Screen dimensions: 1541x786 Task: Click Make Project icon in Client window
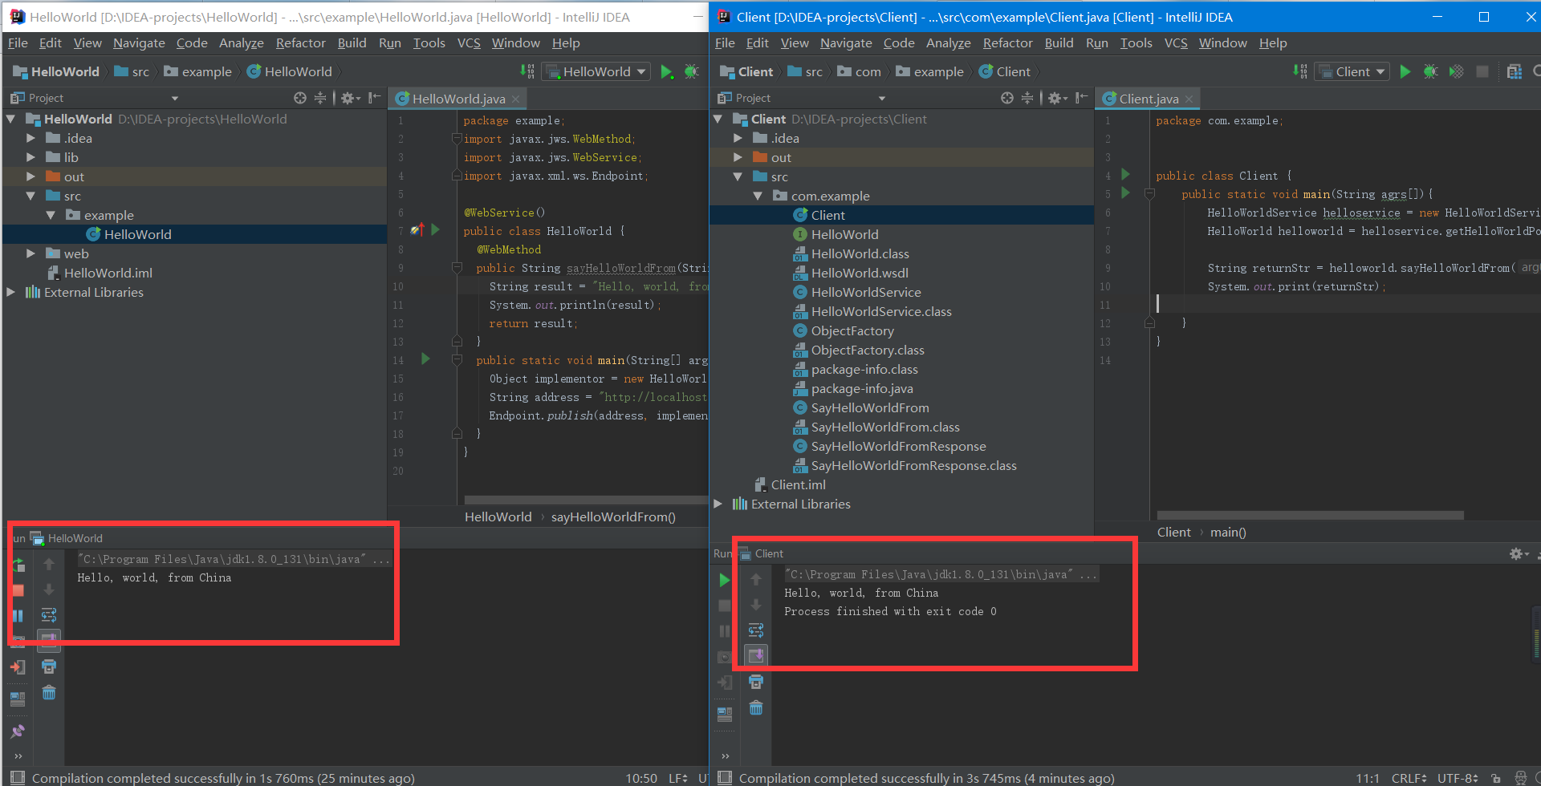click(1300, 71)
